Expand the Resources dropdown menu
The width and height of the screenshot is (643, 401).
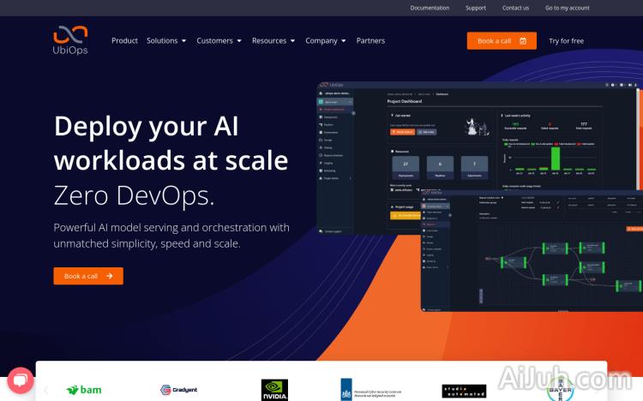pos(273,40)
